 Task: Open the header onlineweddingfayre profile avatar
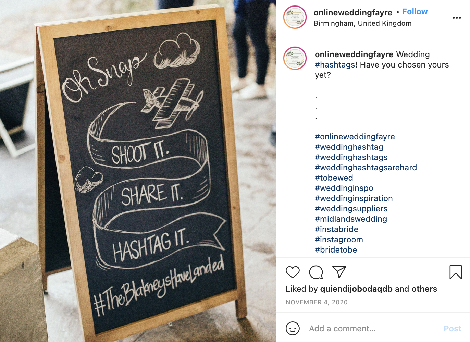pyautogui.click(x=295, y=17)
